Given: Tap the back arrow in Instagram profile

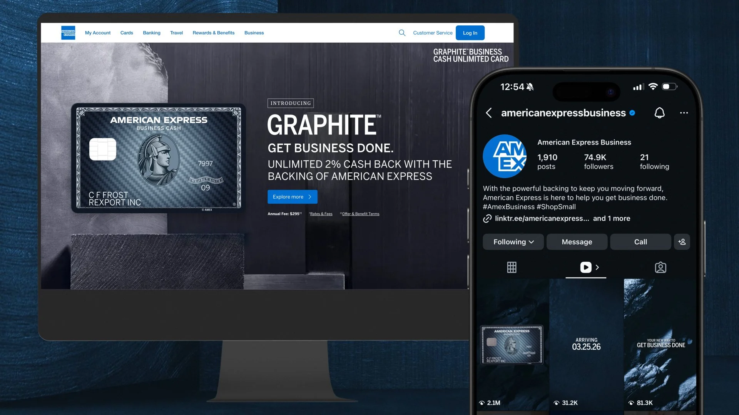Looking at the screenshot, I should [489, 113].
